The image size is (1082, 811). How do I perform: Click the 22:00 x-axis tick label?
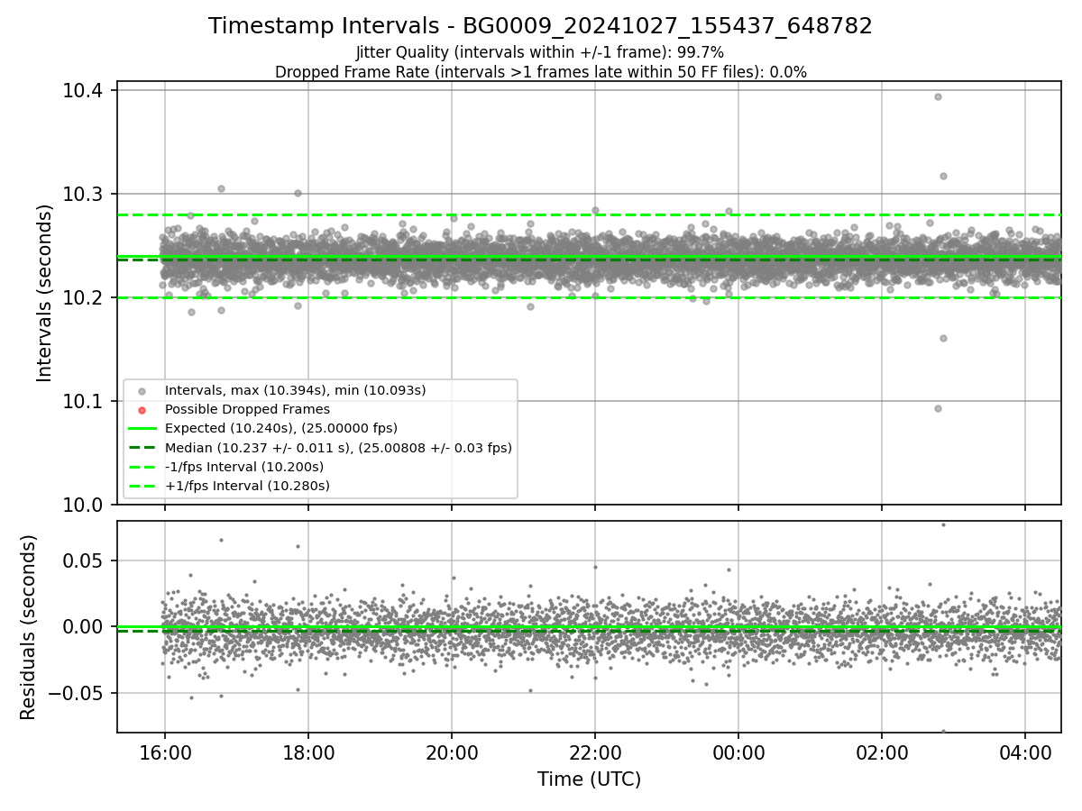click(595, 752)
